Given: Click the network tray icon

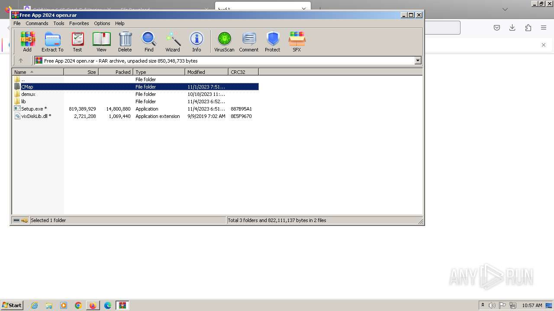Looking at the screenshot, I should click(513, 305).
